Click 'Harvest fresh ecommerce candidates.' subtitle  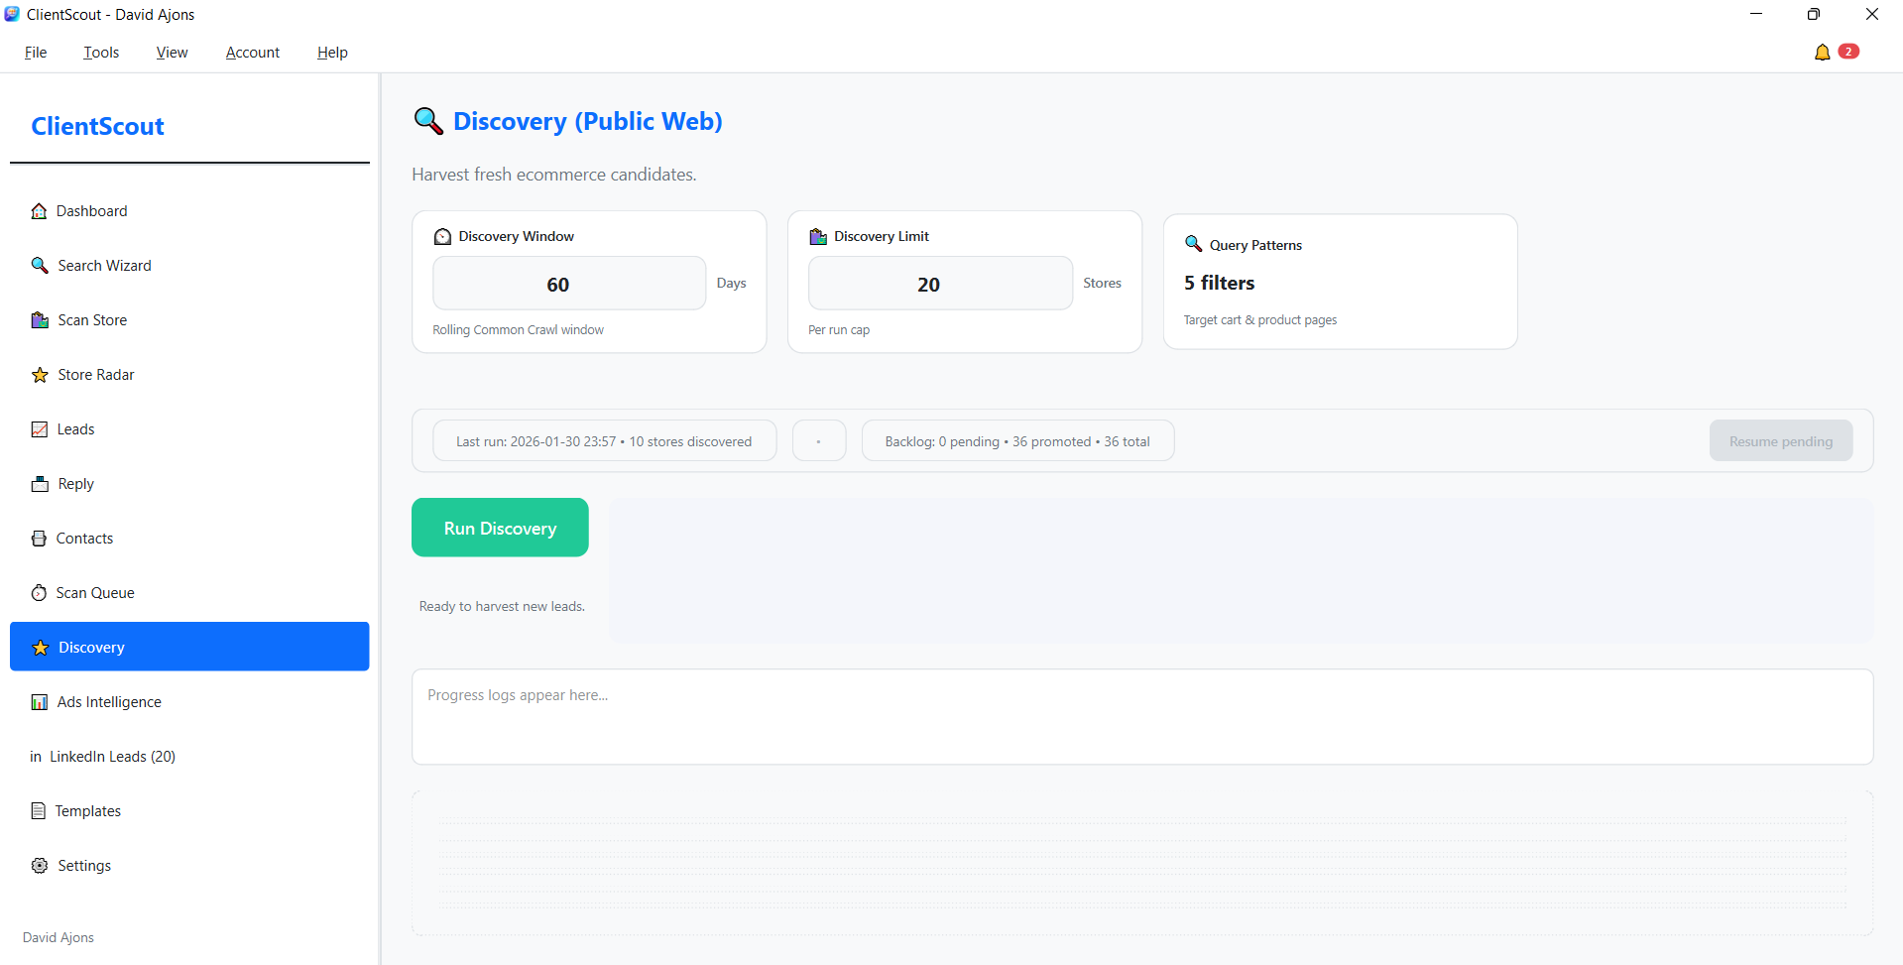[x=554, y=175]
